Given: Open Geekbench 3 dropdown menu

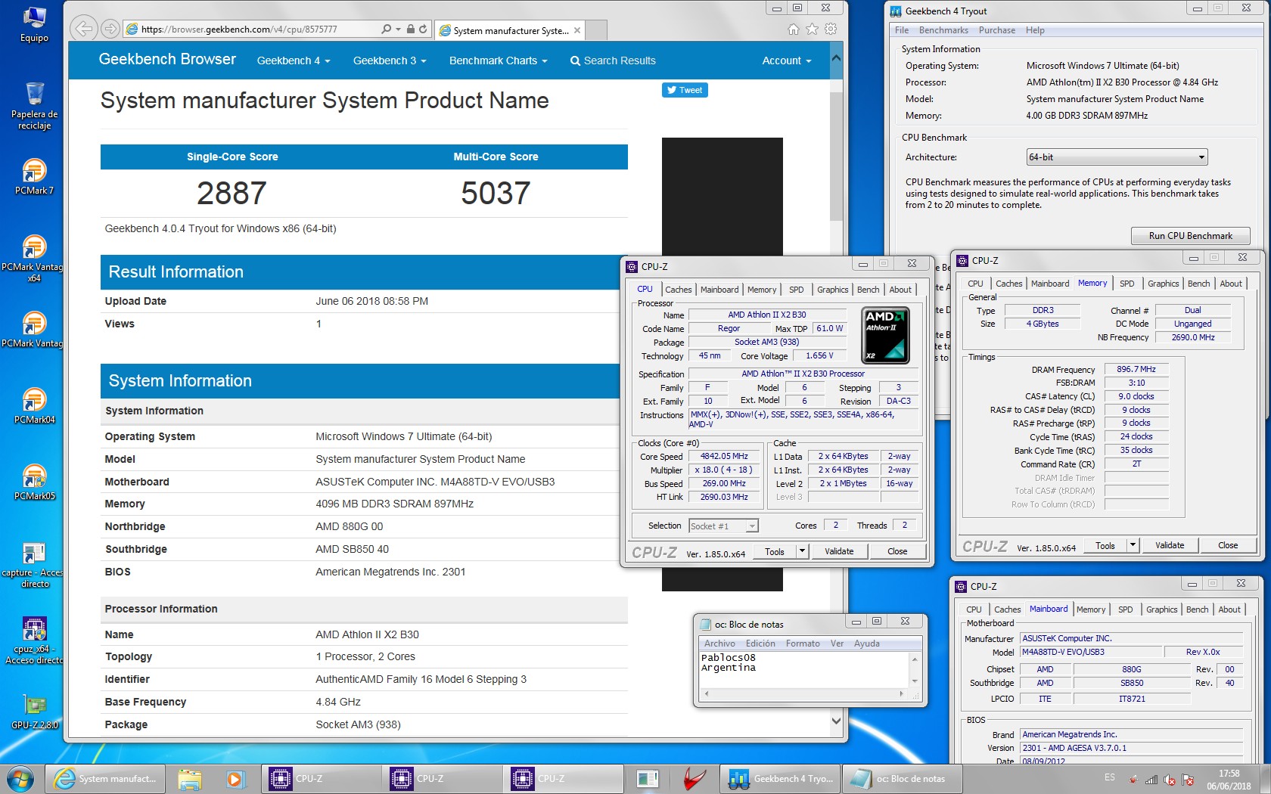Looking at the screenshot, I should (390, 60).
